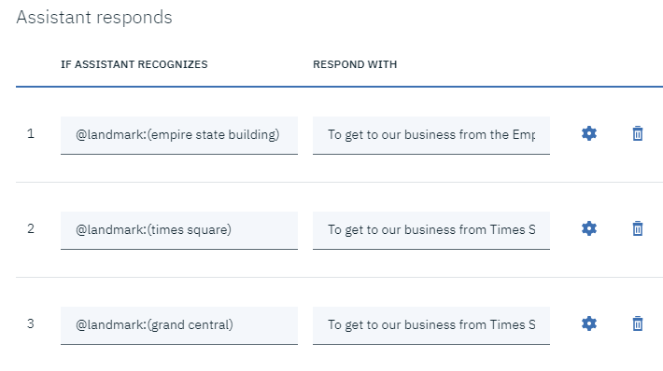Click the 'RESPOND WITH' column header
Viewport: 663px width, 371px height.
pyautogui.click(x=355, y=64)
